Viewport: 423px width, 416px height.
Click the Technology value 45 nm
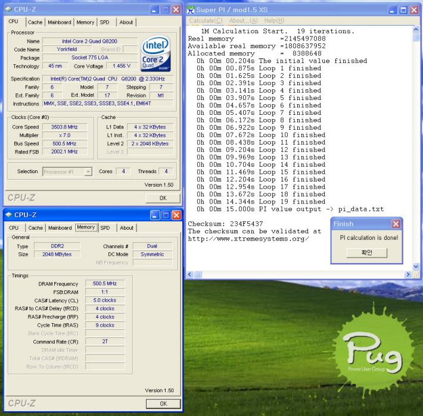click(x=55, y=66)
